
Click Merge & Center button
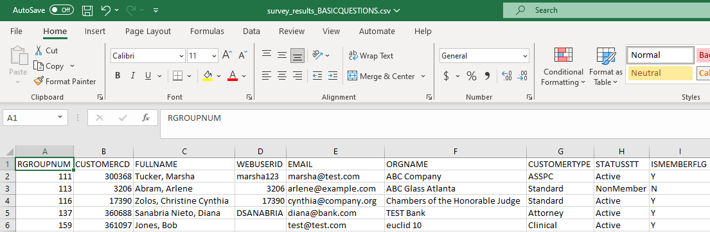click(381, 76)
